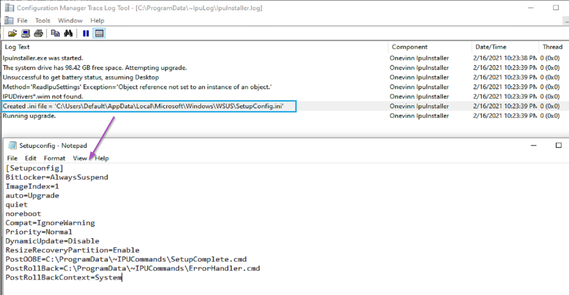Click the Open on Server computer icon

click(x=25, y=33)
